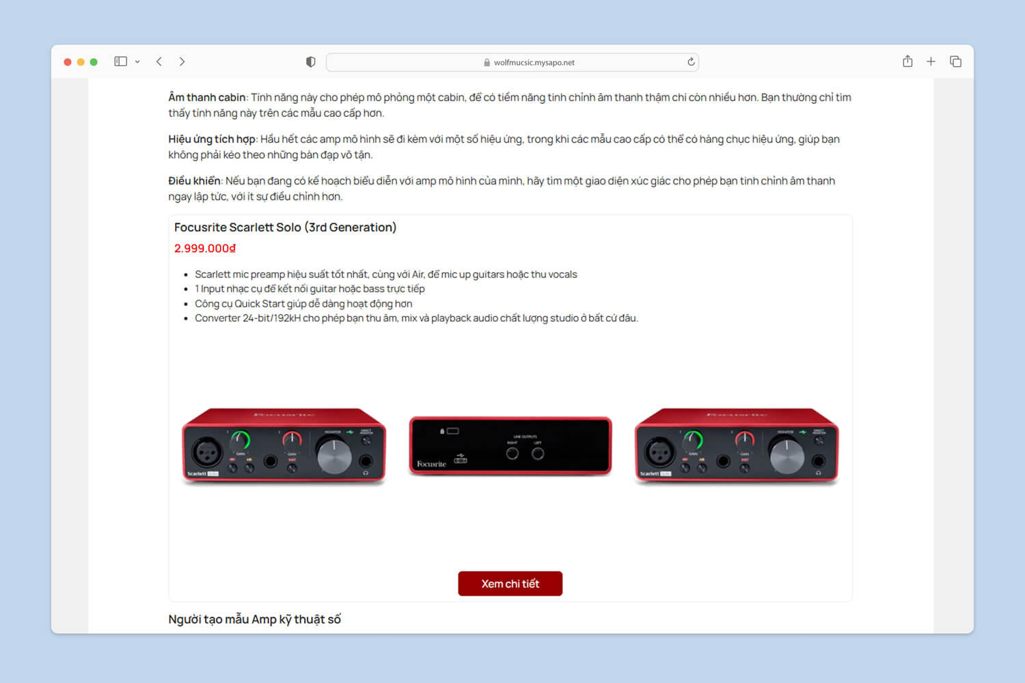Image resolution: width=1025 pixels, height=683 pixels.
Task: Open the Focusrite Scarlett Solo (3rd Generation) title
Action: tap(285, 227)
